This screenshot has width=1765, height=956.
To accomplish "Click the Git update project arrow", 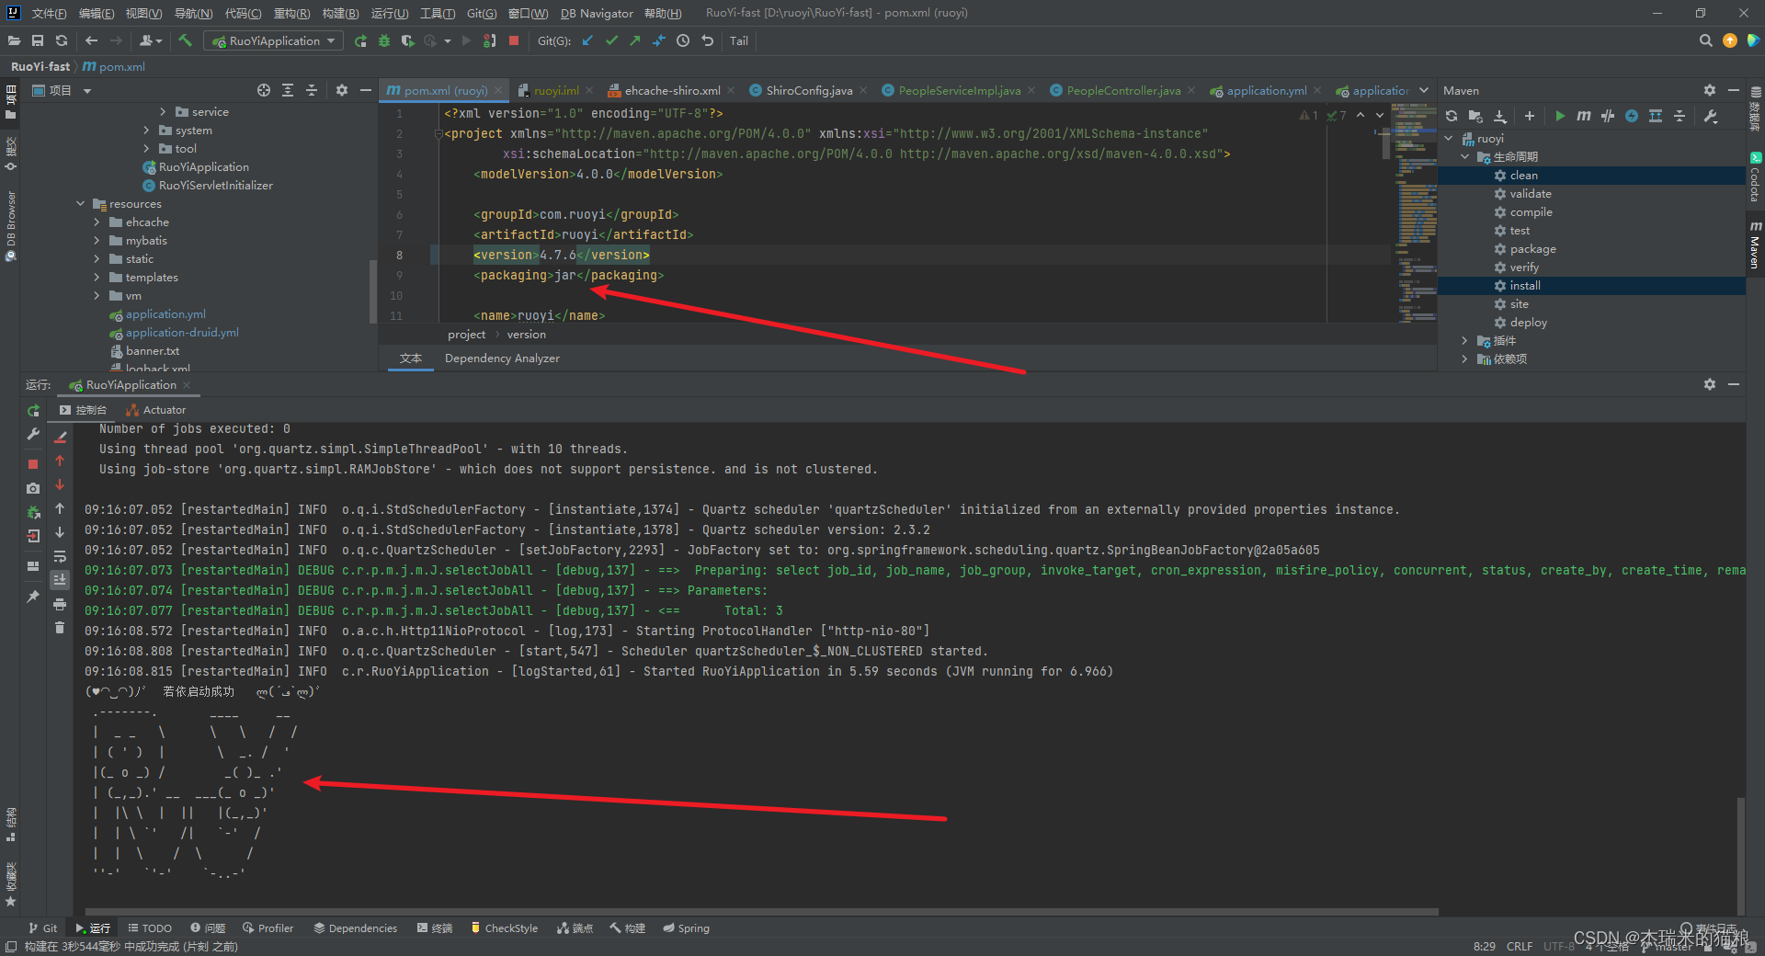I will (x=587, y=40).
